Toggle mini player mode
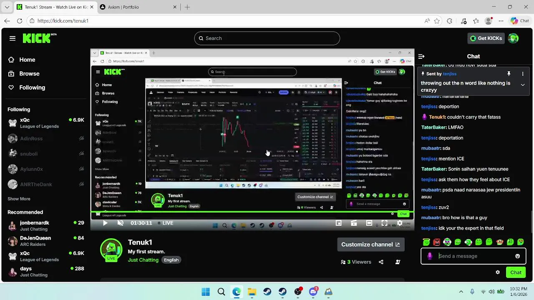This screenshot has width=534, height=300. (339, 223)
